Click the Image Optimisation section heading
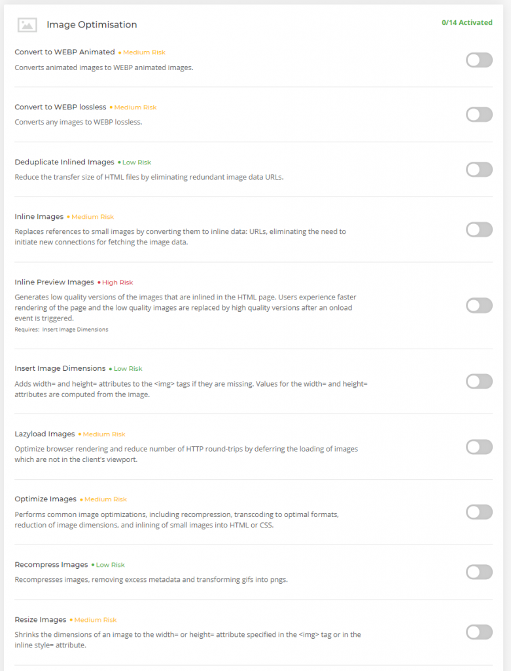 pyautogui.click(x=92, y=25)
